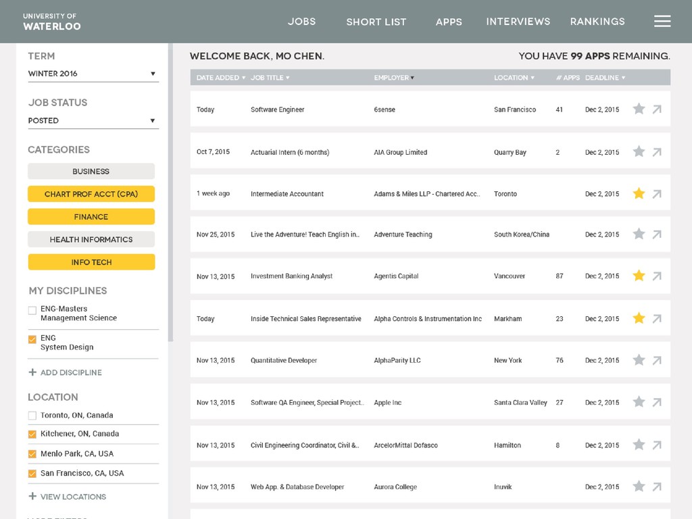
Task: Open Intermediate Accountant job title
Action: coord(287,194)
